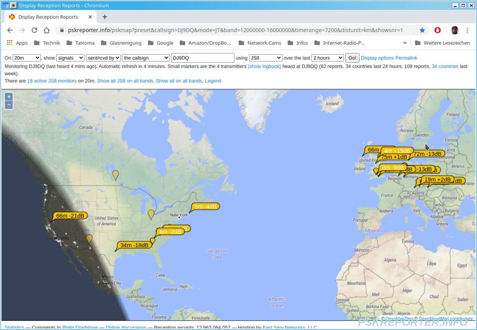
Task: Open the Glasreinigung bookmark folder
Action: point(121,43)
